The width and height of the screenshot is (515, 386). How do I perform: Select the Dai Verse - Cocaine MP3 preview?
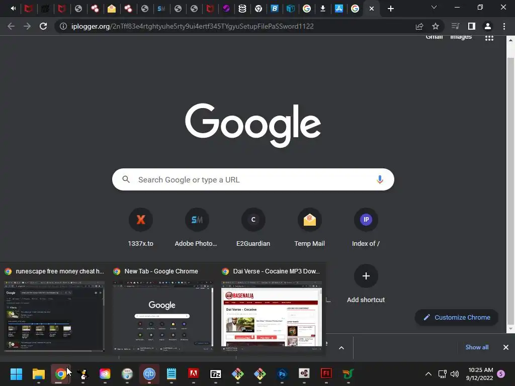coord(272,311)
